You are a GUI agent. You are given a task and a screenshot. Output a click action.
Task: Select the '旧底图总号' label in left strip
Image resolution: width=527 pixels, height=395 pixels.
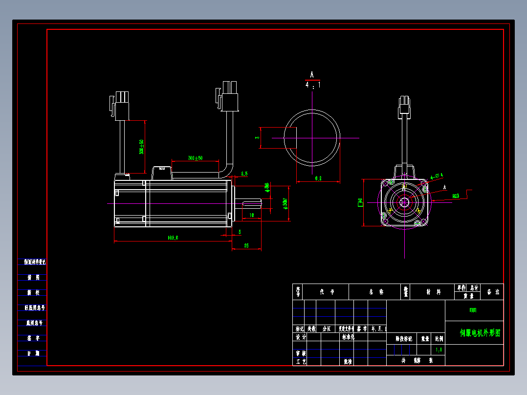click(x=35, y=307)
